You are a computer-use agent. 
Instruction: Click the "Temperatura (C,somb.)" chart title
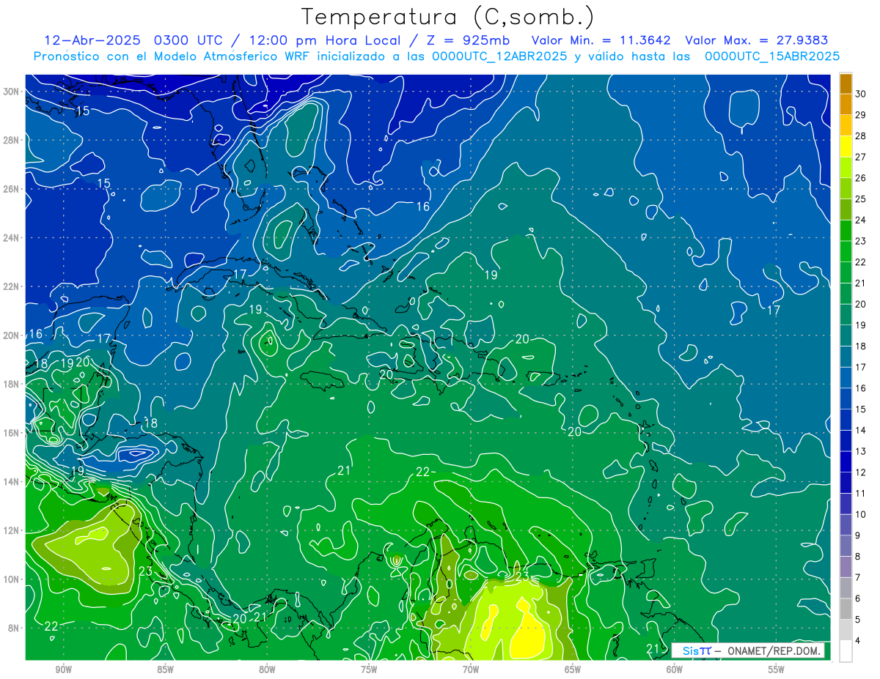448,17
